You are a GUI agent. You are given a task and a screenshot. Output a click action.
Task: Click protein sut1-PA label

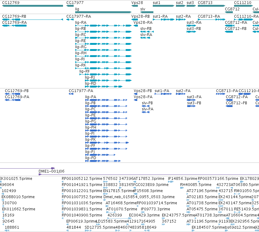[x=162, y=91]
